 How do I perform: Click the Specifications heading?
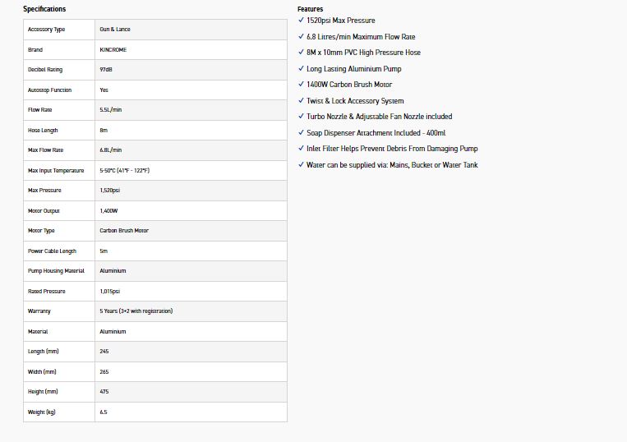[44, 9]
